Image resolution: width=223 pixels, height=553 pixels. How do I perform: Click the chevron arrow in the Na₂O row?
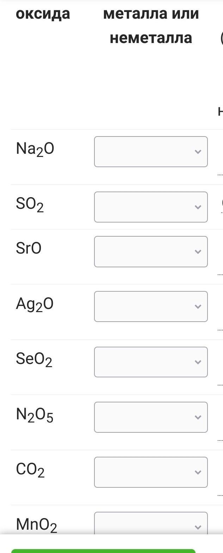pos(198,152)
